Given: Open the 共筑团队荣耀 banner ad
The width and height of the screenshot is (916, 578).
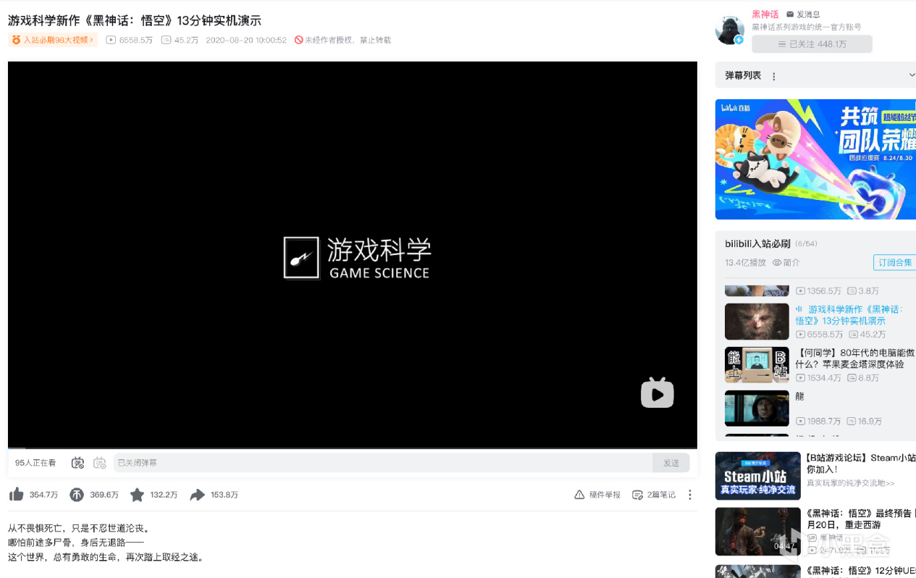Looking at the screenshot, I should coord(815,159).
